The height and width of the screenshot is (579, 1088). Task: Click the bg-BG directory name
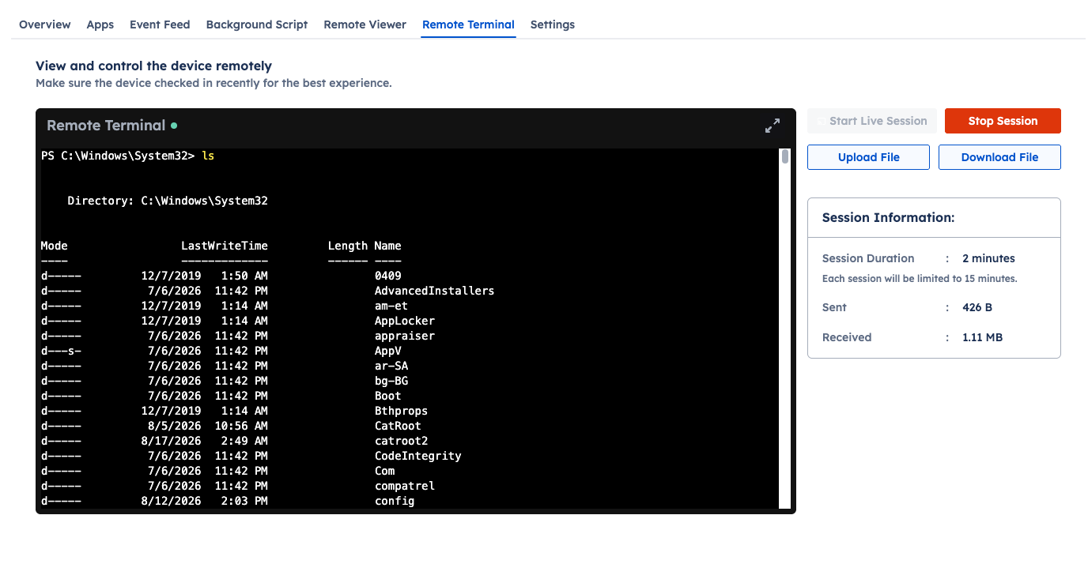pyautogui.click(x=391, y=381)
